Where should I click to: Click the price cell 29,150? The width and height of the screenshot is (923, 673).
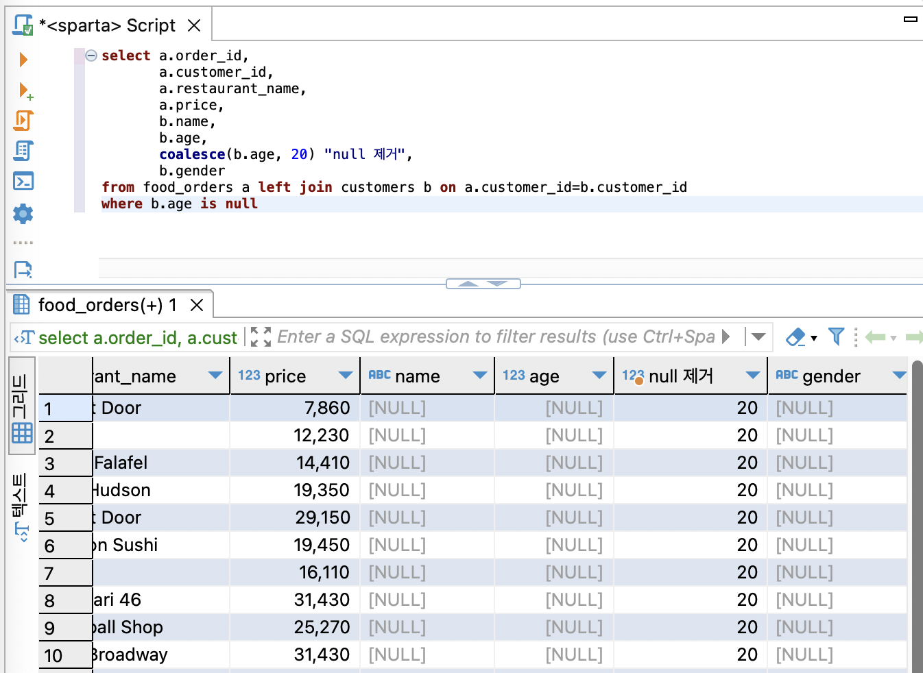295,517
